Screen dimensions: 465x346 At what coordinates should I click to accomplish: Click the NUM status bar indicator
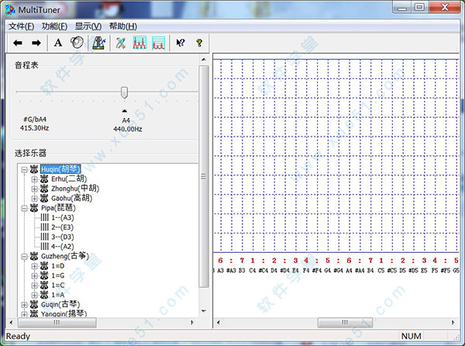pyautogui.click(x=411, y=336)
